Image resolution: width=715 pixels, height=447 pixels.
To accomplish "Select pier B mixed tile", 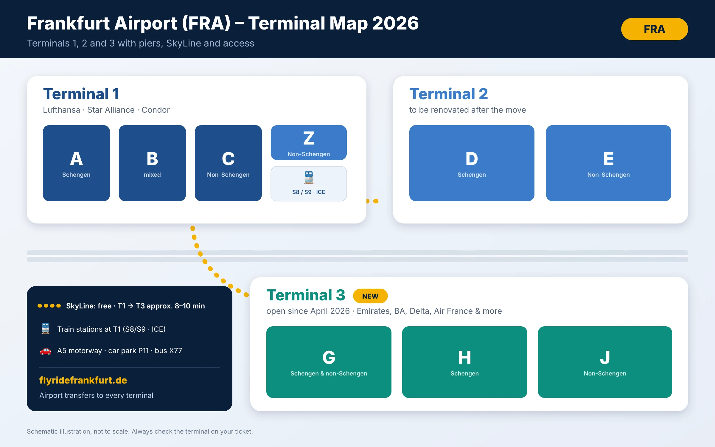I will coord(152,163).
